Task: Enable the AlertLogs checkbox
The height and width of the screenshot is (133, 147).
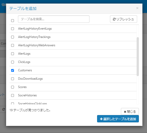Action: 13,54
